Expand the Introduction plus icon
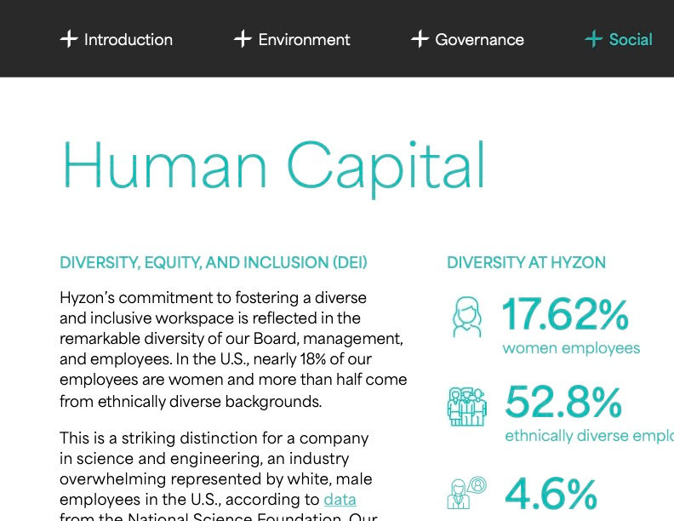Image resolution: width=674 pixels, height=521 pixels. coord(69,39)
